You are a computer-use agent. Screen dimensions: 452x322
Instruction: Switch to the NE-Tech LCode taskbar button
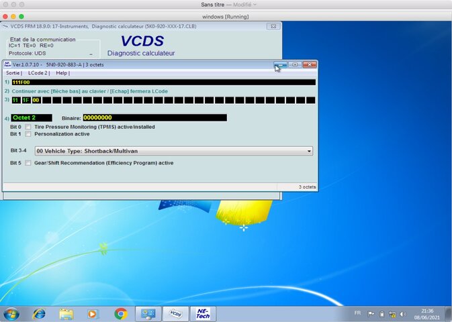(x=203, y=314)
